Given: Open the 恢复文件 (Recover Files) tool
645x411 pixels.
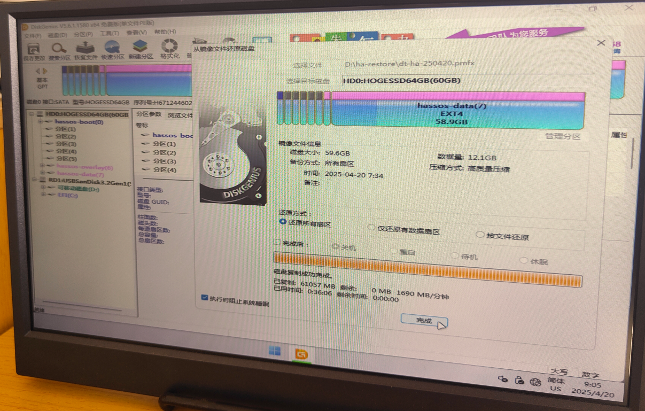Looking at the screenshot, I should click(x=86, y=49).
